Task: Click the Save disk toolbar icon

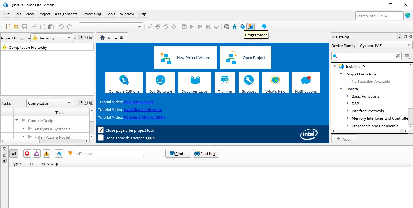Action: pos(25,27)
